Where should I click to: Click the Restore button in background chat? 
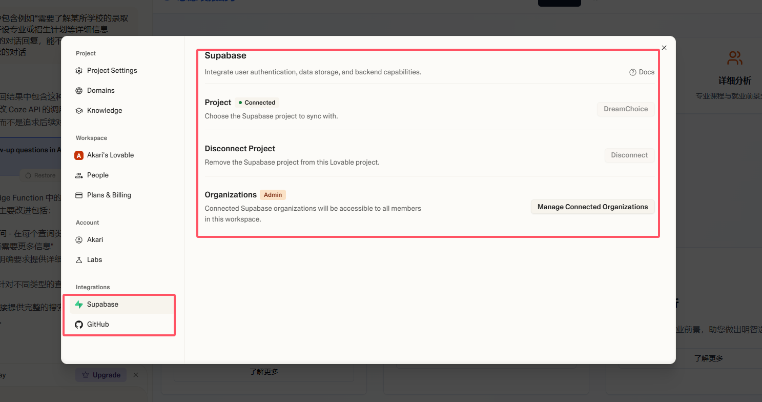(x=40, y=175)
